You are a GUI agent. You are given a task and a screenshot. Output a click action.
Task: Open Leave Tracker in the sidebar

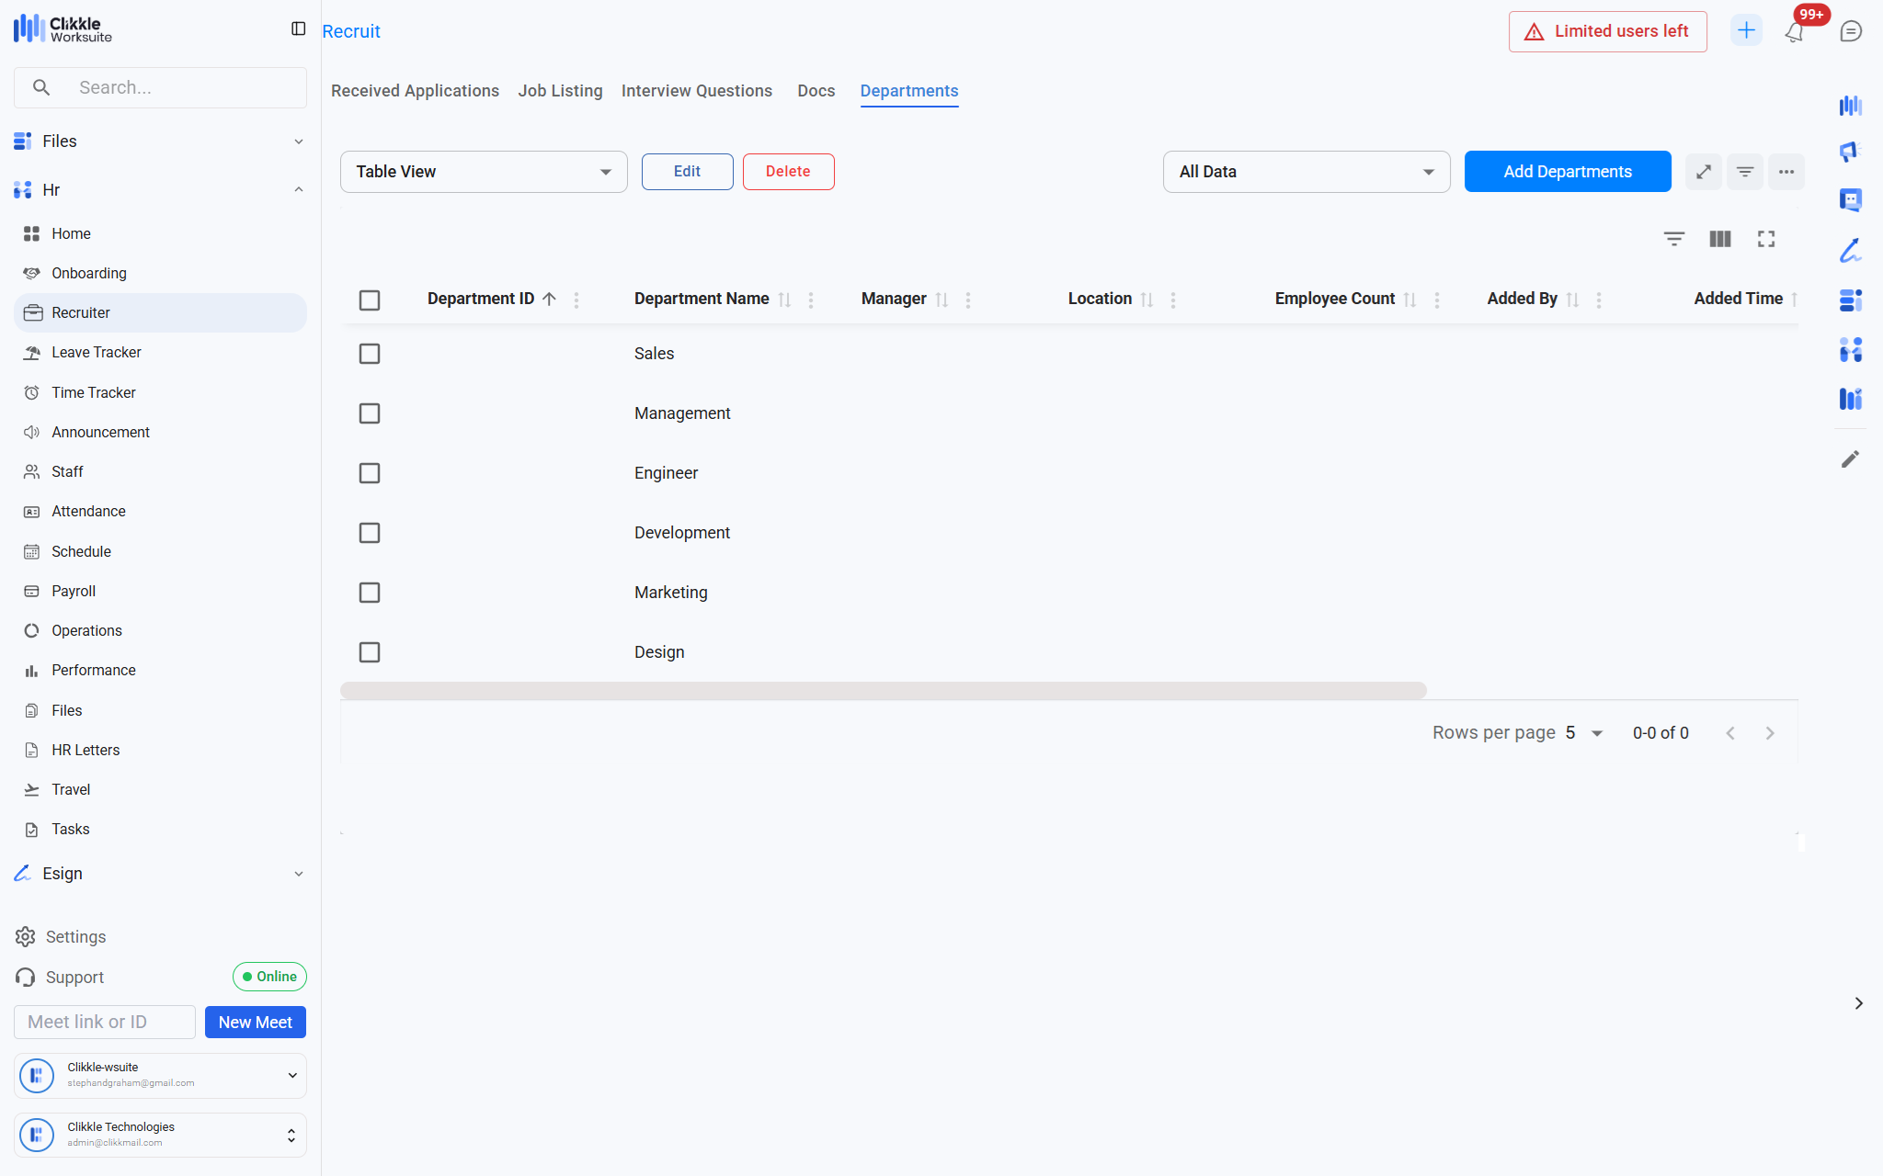96,353
